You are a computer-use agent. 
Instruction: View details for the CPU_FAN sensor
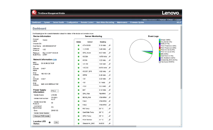110,94
